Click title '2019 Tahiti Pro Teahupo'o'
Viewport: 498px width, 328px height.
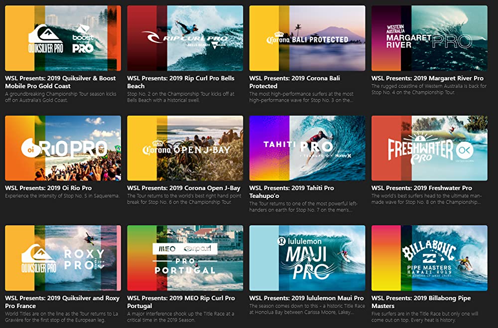pos(291,192)
